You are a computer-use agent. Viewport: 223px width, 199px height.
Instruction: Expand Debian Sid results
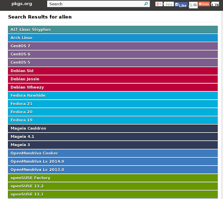[x=113, y=71]
